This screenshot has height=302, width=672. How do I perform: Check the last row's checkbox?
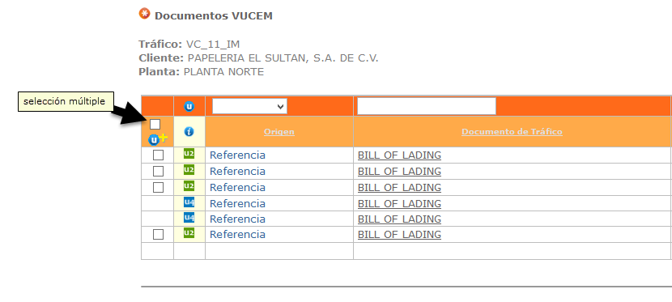pyautogui.click(x=158, y=234)
